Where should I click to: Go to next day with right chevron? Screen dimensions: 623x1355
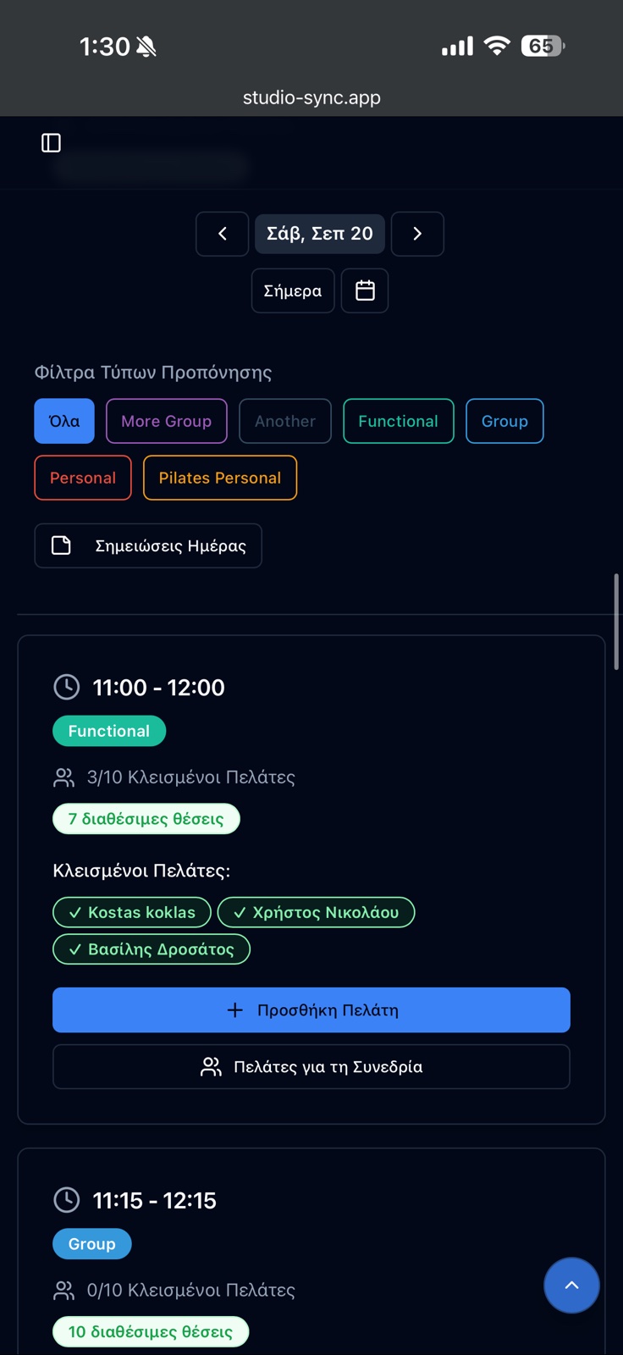click(x=417, y=234)
